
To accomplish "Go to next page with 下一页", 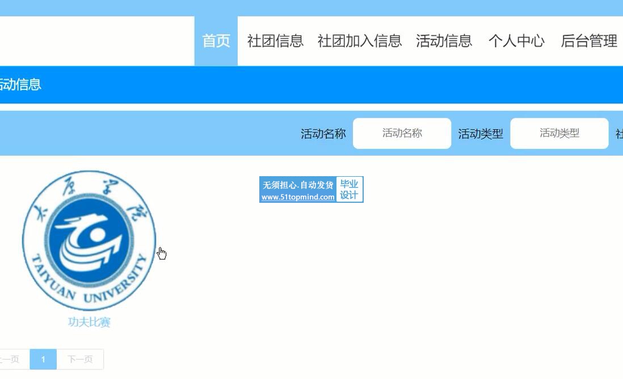I will point(80,360).
